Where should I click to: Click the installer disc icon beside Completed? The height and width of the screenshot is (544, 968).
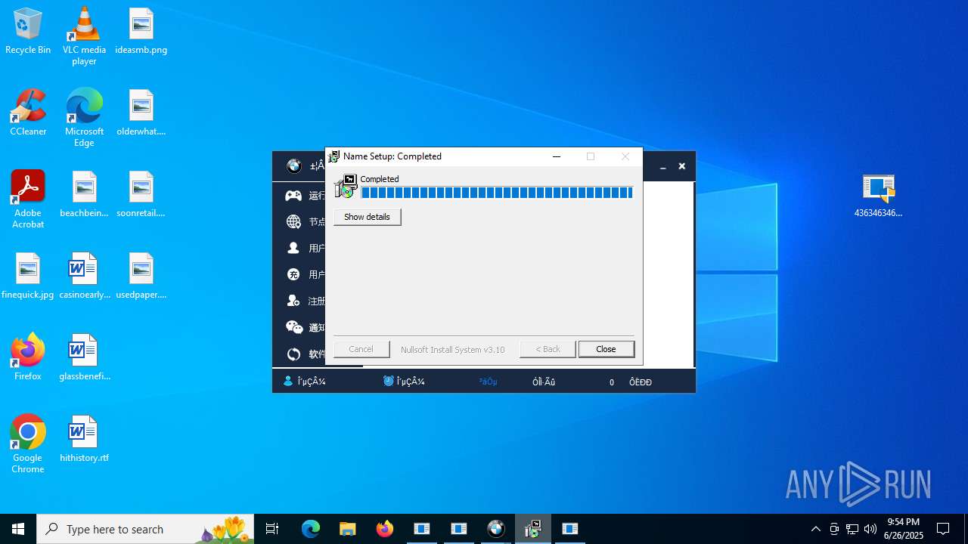pyautogui.click(x=346, y=186)
